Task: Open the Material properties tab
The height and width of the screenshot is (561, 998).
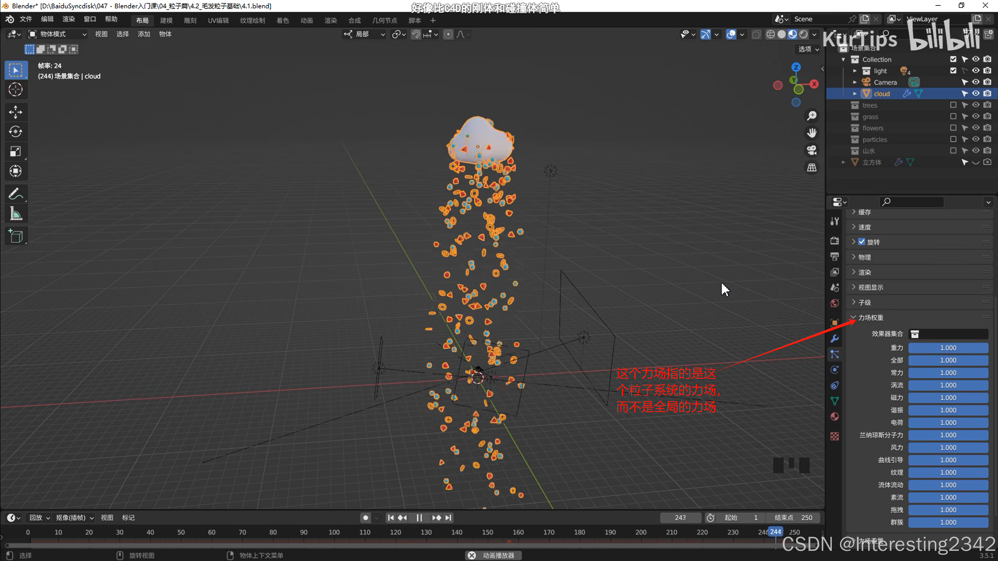Action: [835, 416]
